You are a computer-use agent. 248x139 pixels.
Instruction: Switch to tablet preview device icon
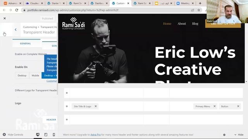coord(46,135)
